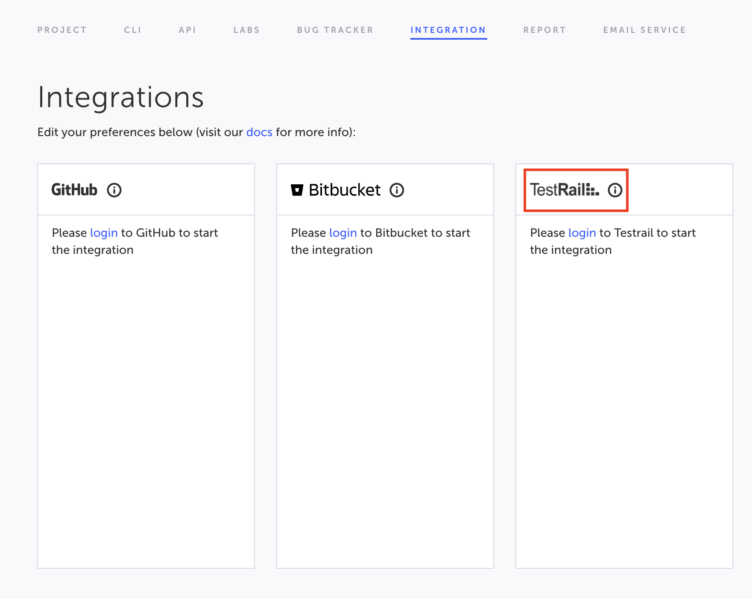This screenshot has height=599, width=752.
Task: Go to the Email Service tab
Action: click(x=644, y=30)
